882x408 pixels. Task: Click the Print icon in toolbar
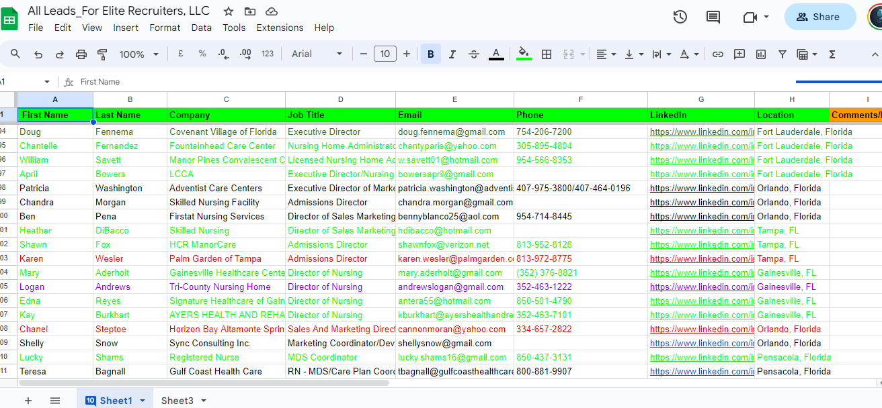pyautogui.click(x=81, y=54)
